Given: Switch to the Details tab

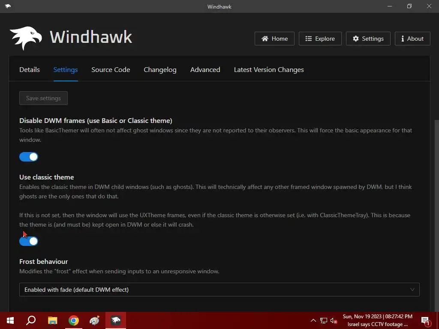Looking at the screenshot, I should pos(30,70).
